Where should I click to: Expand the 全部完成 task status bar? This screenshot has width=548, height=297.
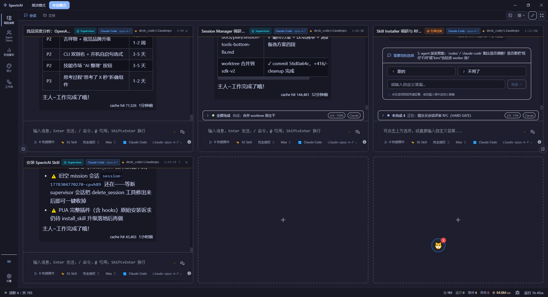coord(283,115)
